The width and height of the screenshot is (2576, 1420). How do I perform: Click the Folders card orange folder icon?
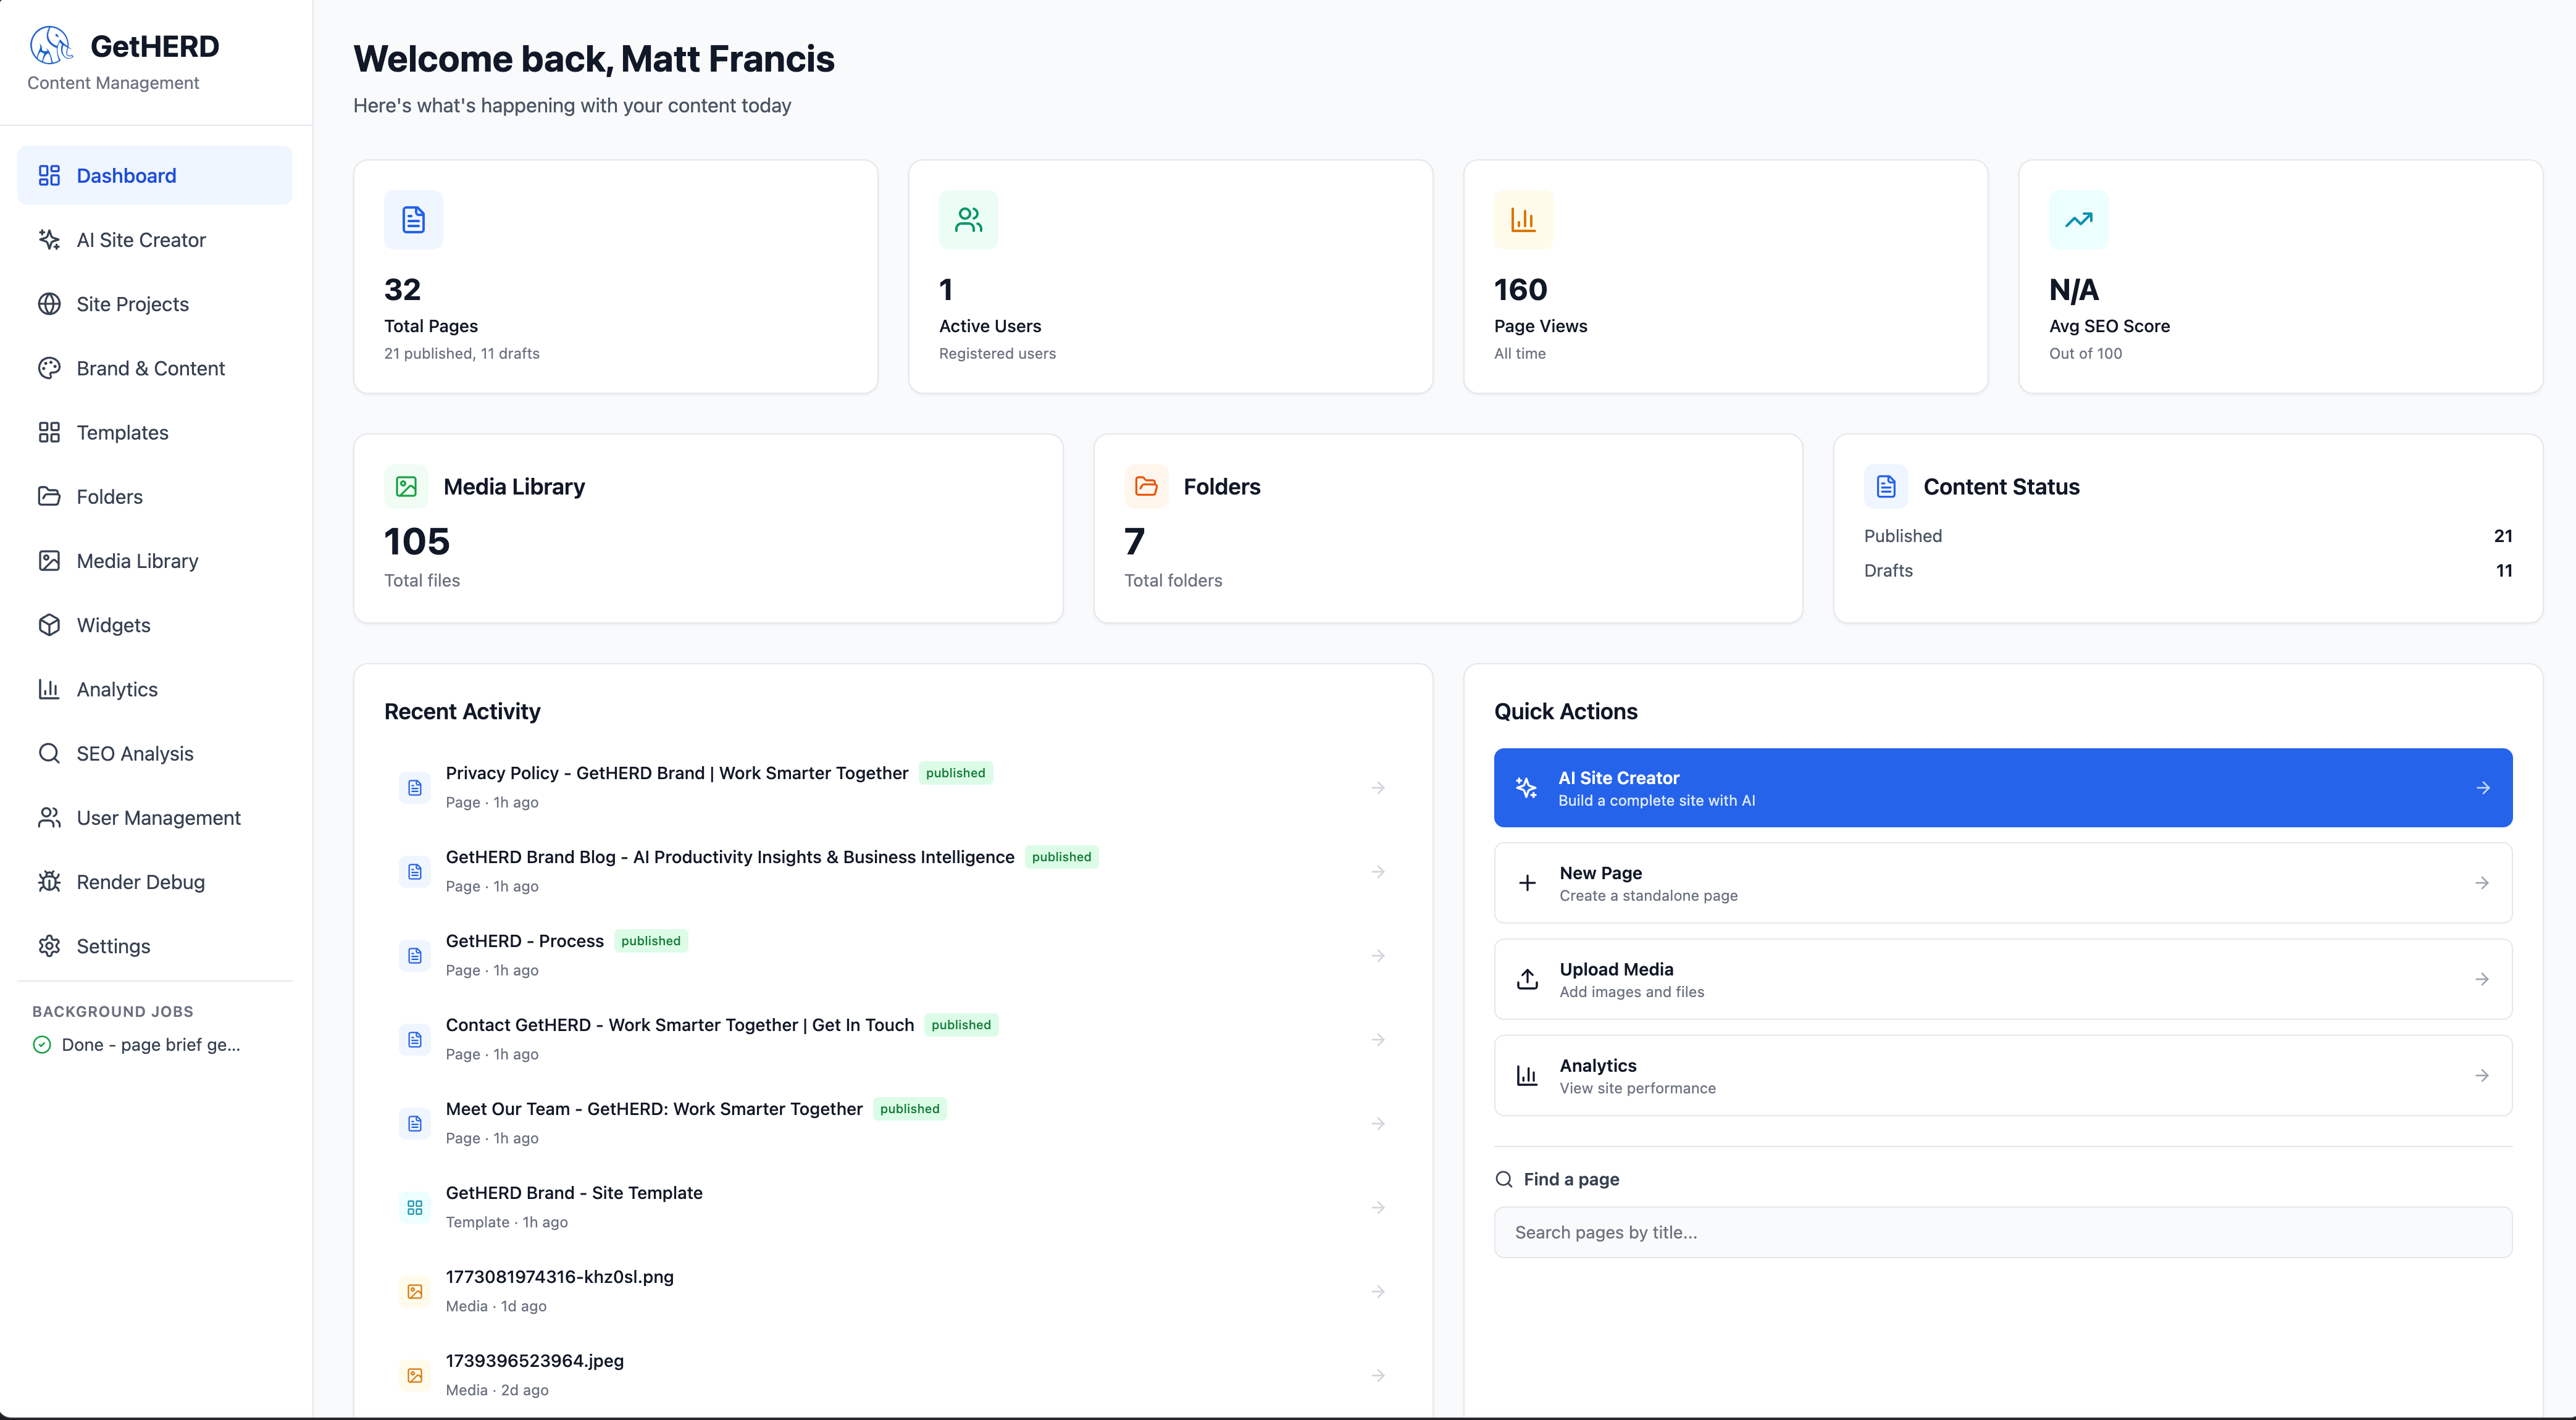click(x=1146, y=487)
